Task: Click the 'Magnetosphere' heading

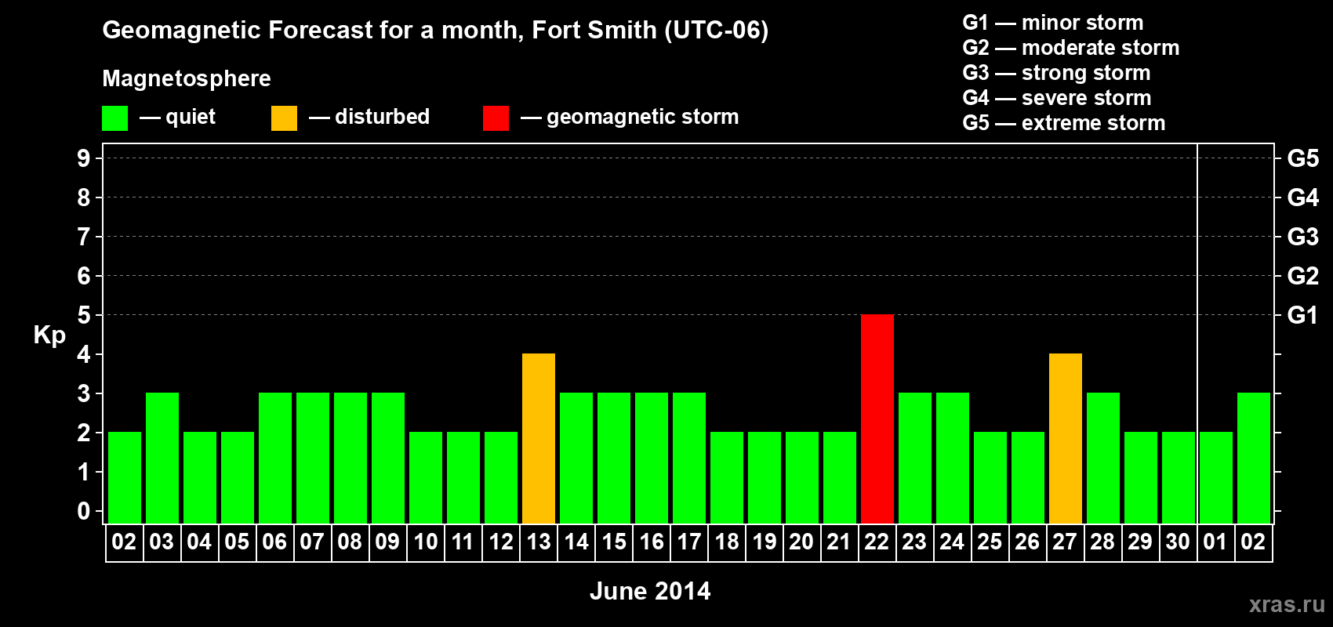Action: coord(187,78)
